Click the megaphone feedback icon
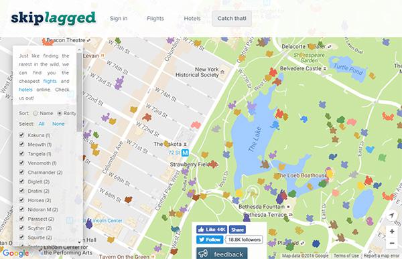 click(x=203, y=254)
